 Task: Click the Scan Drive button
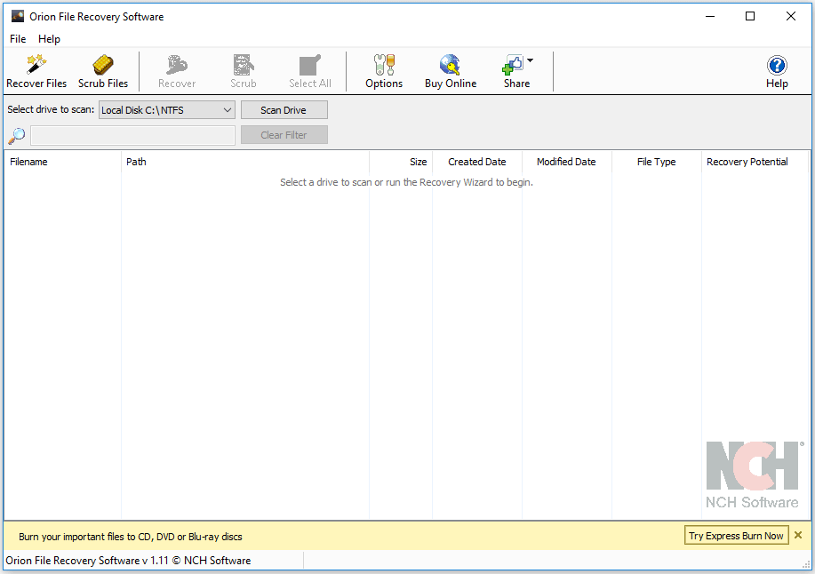(x=284, y=109)
